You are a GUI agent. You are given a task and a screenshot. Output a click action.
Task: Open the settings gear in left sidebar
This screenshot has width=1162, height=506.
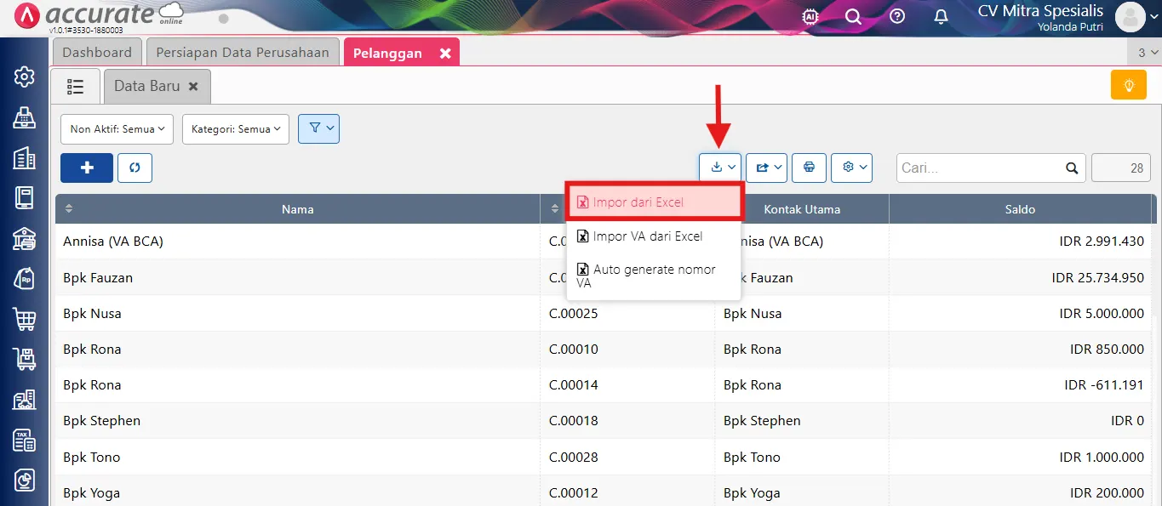pyautogui.click(x=25, y=77)
